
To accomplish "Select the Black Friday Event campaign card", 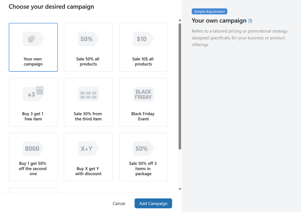I will (x=143, y=102).
